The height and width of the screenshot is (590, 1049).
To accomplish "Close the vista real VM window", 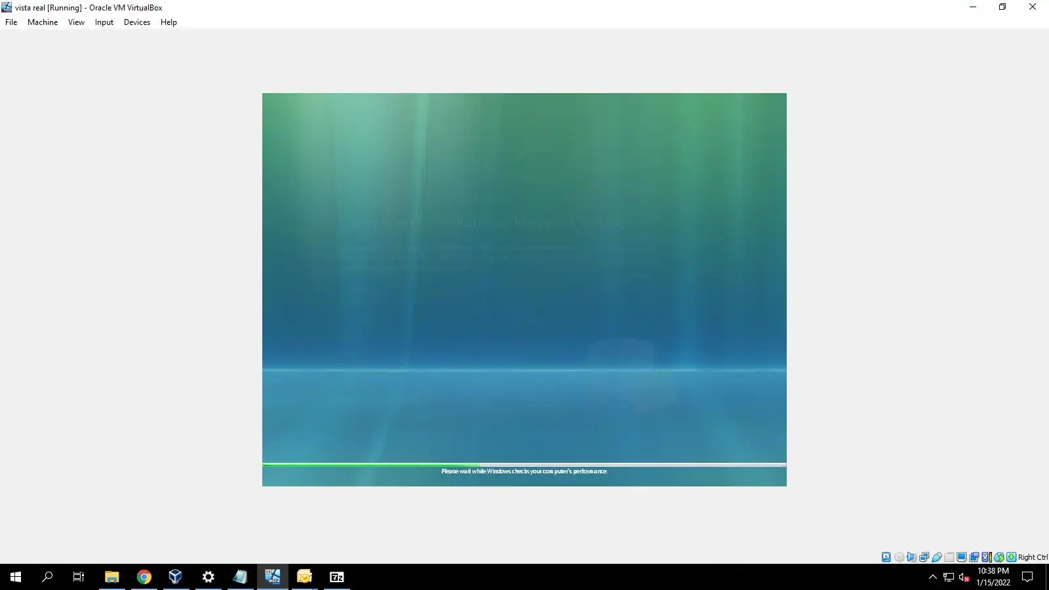I will tap(1033, 7).
